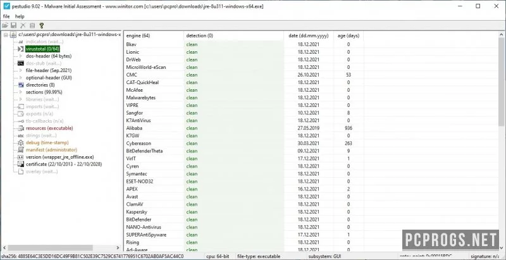
Task: Click the dos-stub node icon
Action: click(x=21, y=63)
